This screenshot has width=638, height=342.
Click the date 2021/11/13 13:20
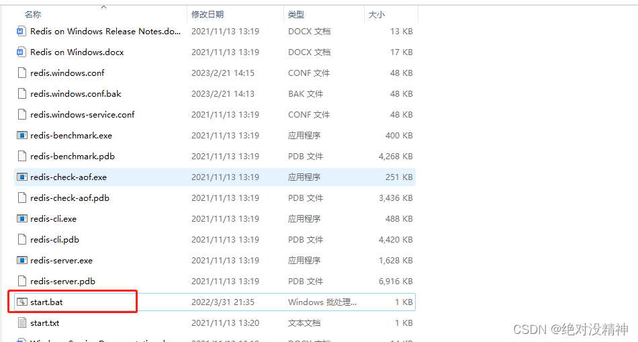[x=225, y=323]
